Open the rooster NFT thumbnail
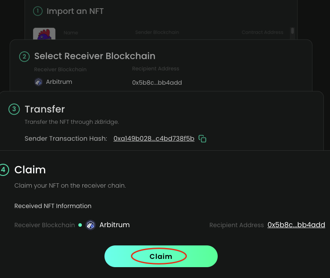This screenshot has width=330, height=278. [44, 33]
